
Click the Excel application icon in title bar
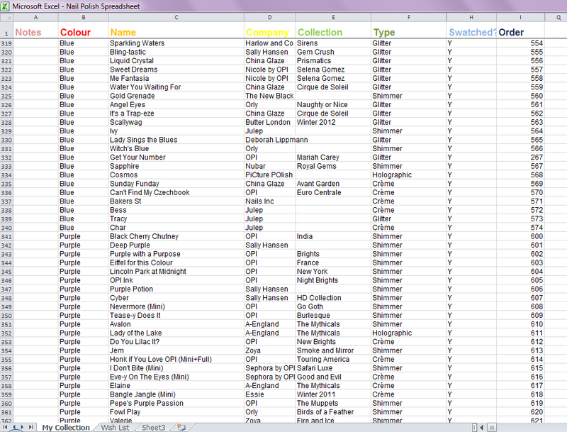pos(5,6)
